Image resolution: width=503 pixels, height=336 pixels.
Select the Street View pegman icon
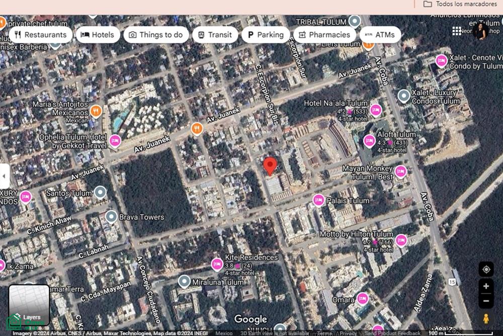pyautogui.click(x=486, y=319)
